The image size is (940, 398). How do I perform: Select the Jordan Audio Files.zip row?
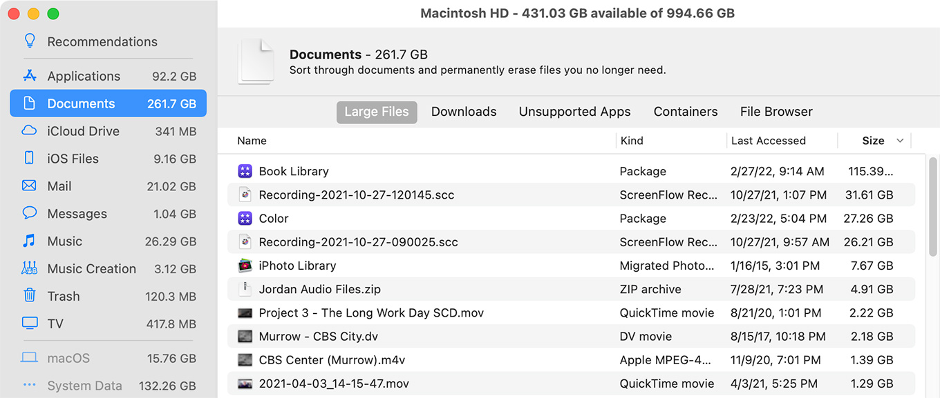[x=572, y=289]
